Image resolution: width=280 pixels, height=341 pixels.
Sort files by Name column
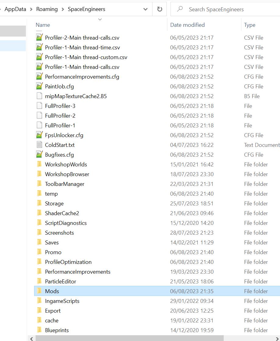(x=43, y=25)
